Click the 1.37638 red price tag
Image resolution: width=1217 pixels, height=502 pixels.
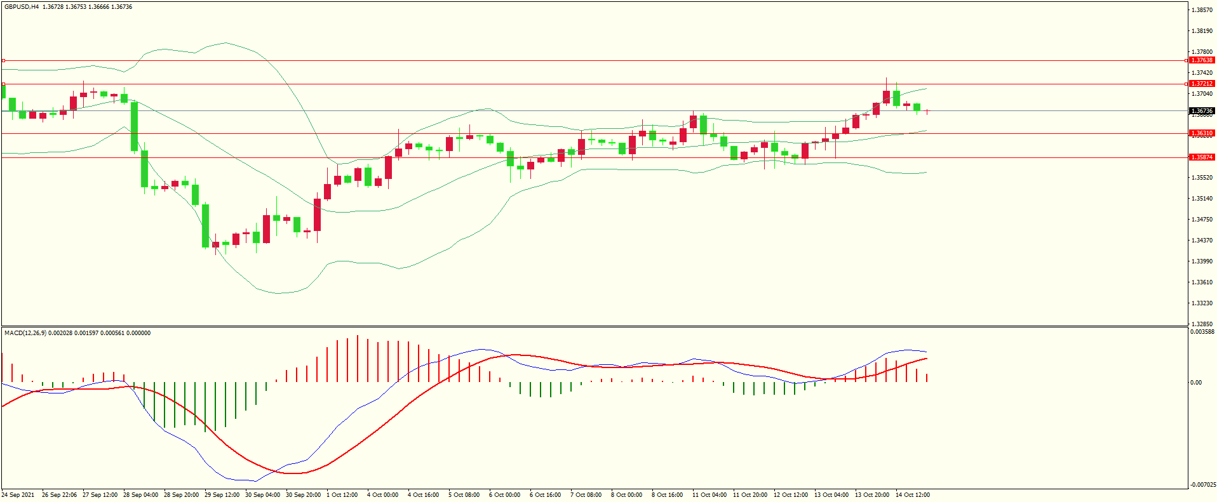point(1201,60)
